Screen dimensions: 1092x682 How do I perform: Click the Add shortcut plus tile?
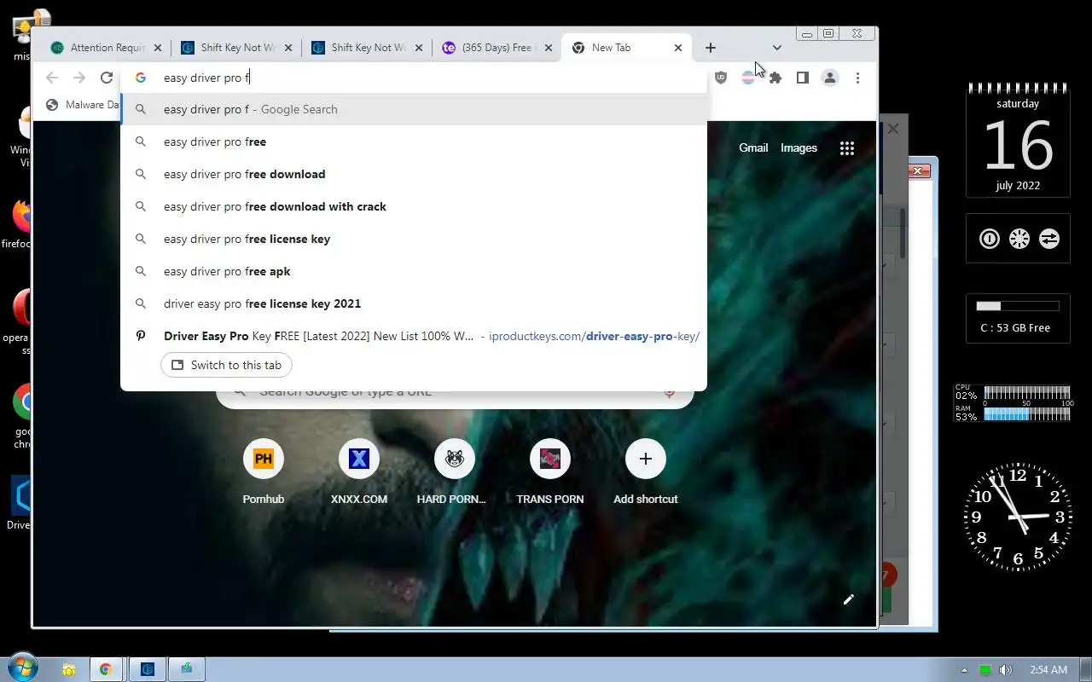pyautogui.click(x=645, y=472)
